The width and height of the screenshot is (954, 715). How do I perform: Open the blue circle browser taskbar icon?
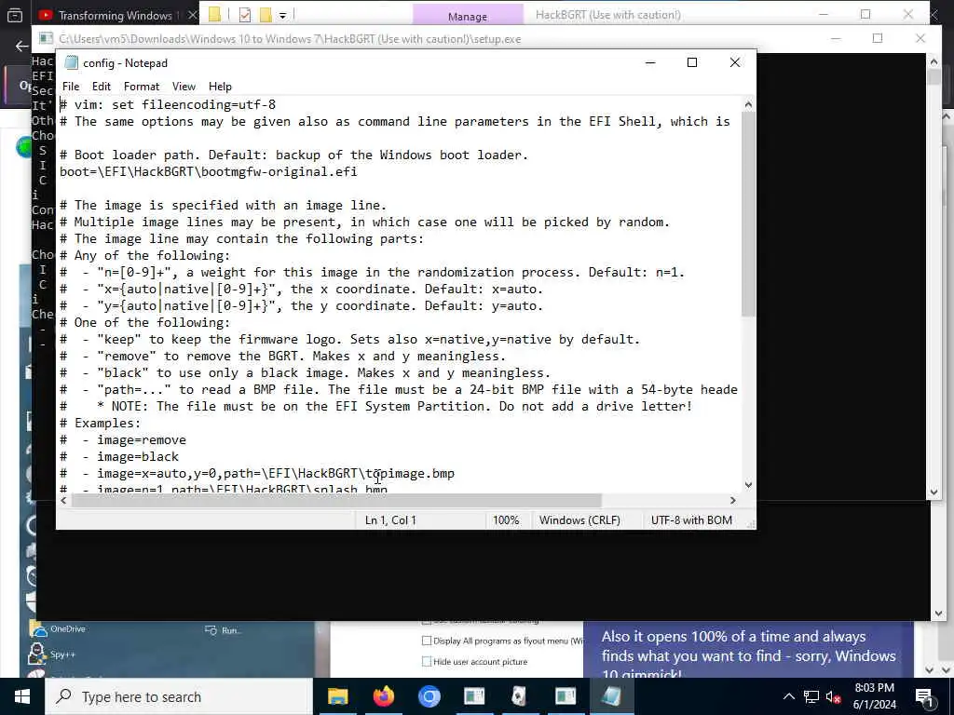[429, 696]
